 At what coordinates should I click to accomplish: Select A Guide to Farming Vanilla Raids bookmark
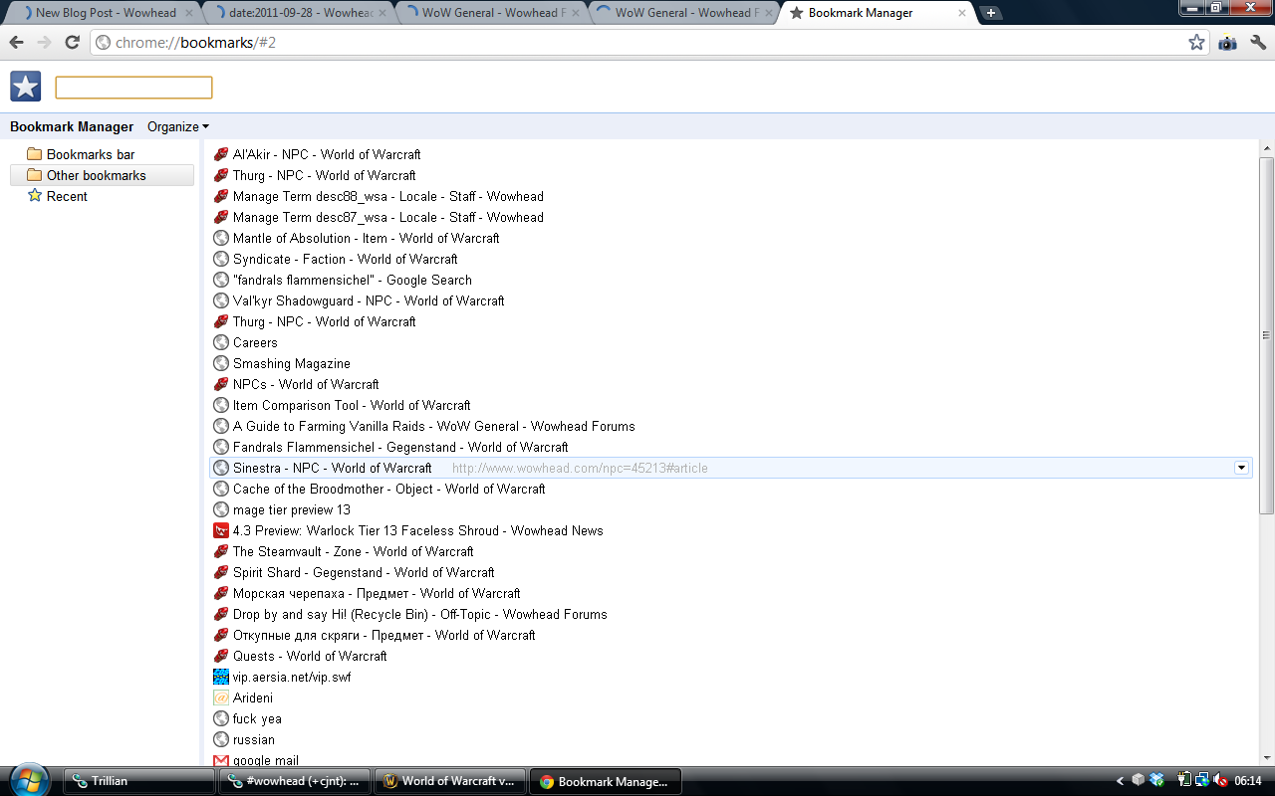pos(731,426)
